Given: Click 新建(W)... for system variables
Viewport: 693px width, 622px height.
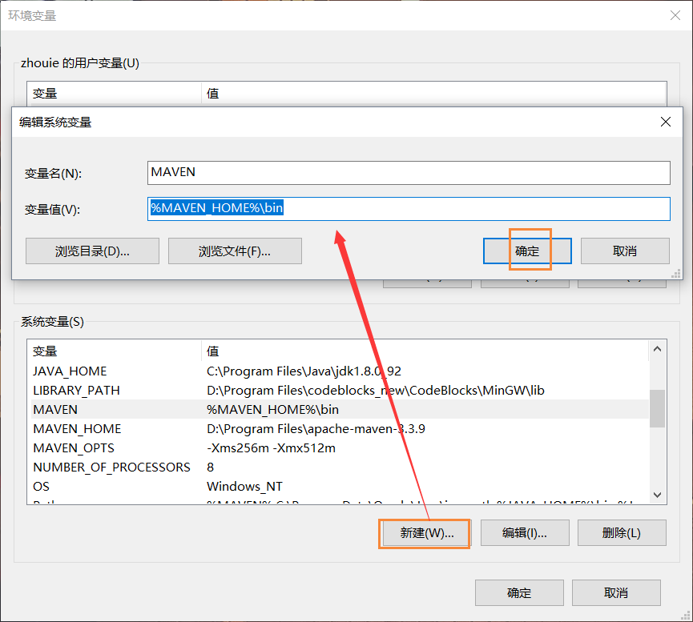Looking at the screenshot, I should click(x=427, y=533).
